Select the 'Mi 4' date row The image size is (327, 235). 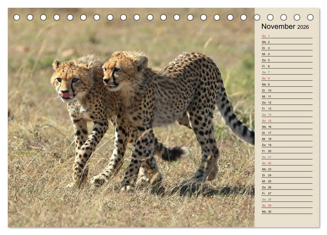tap(287, 54)
